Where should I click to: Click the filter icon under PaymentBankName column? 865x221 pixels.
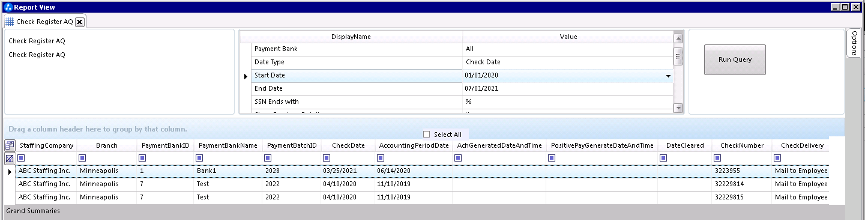(200, 158)
